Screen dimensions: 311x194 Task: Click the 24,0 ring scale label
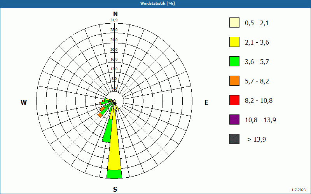pyautogui.click(x=114, y=40)
